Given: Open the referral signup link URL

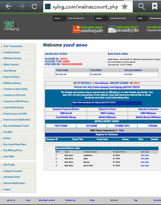Looking at the screenshot, I should (113, 87).
